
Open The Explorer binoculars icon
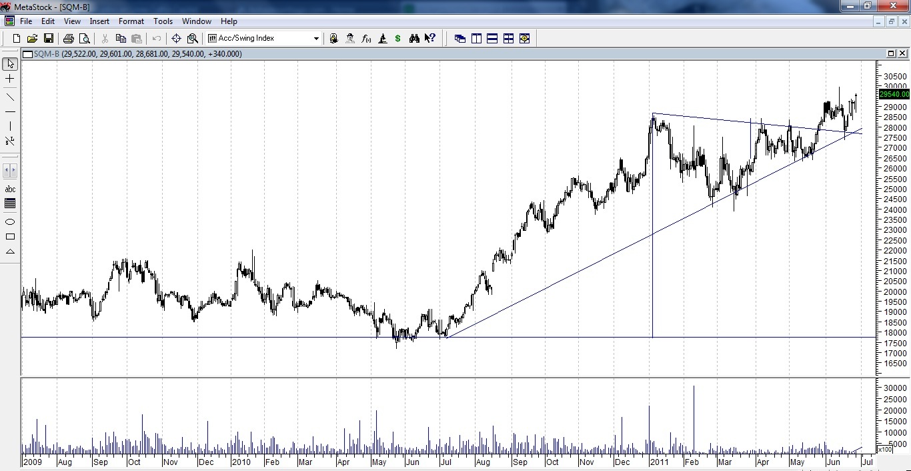[x=414, y=39]
